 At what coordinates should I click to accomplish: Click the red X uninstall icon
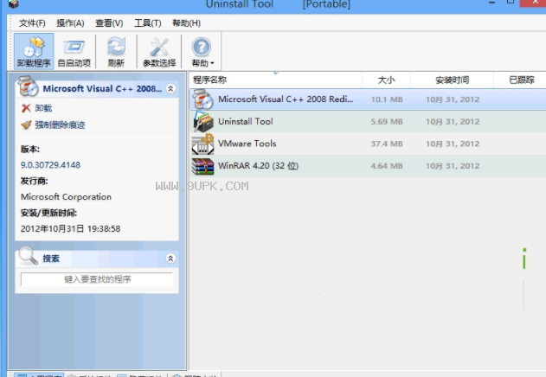pos(26,108)
